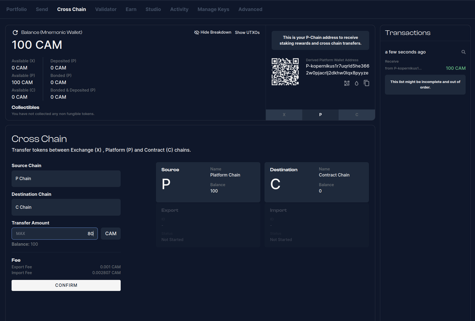Show UTXOs in balance panel

point(247,33)
